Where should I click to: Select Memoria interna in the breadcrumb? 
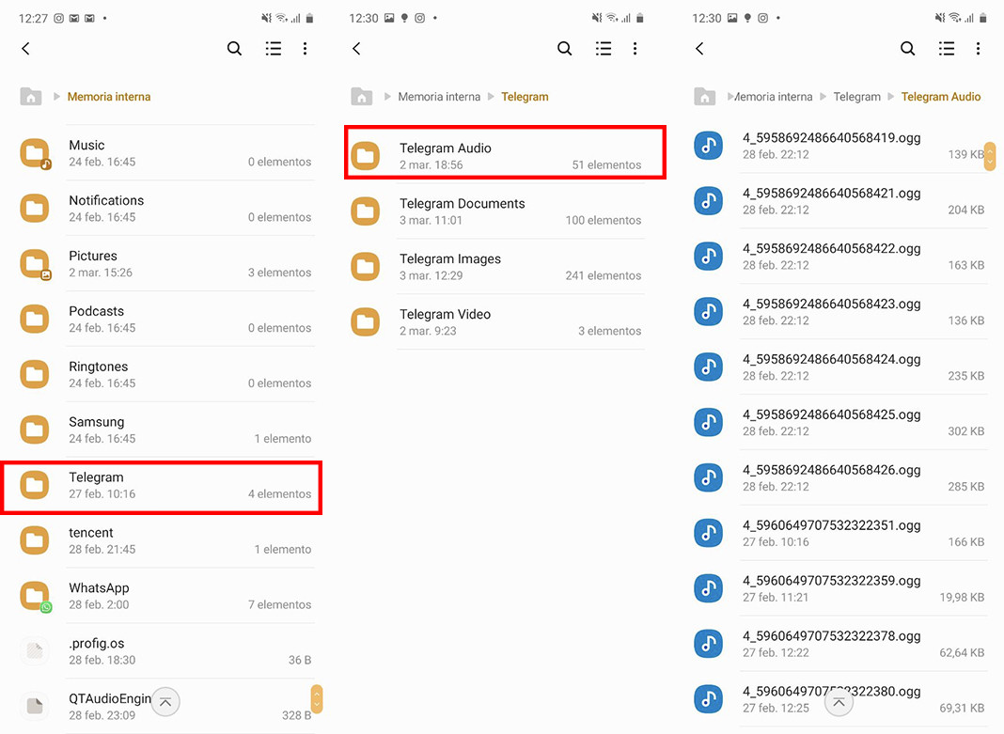(x=109, y=96)
